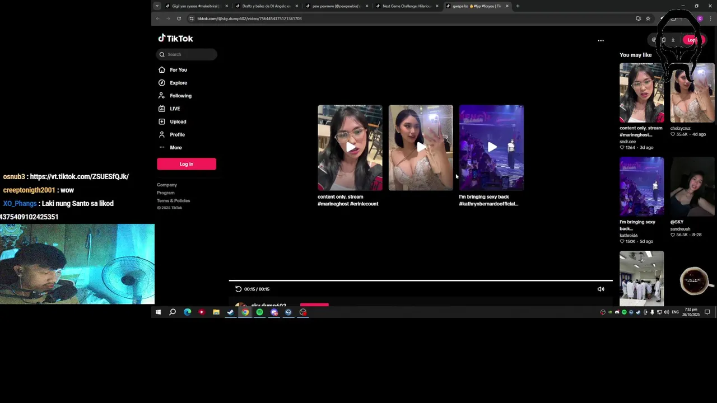
Task: Click creeptonigth2001 username in chat
Action: pyautogui.click(x=29, y=190)
